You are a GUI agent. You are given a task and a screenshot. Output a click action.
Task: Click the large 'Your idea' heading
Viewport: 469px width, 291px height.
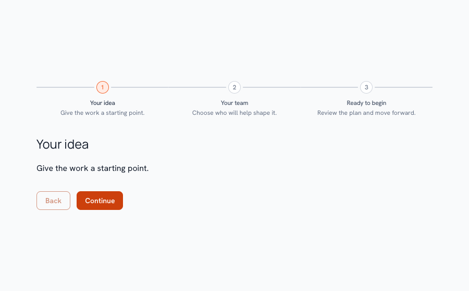pos(63,144)
